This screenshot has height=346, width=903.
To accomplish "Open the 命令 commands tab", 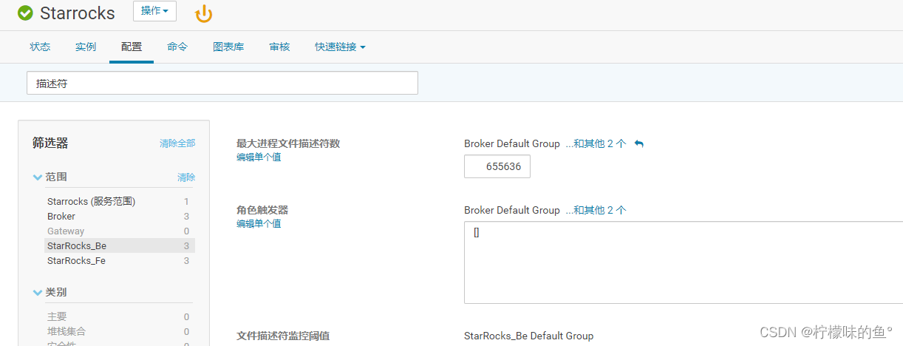I will click(177, 47).
